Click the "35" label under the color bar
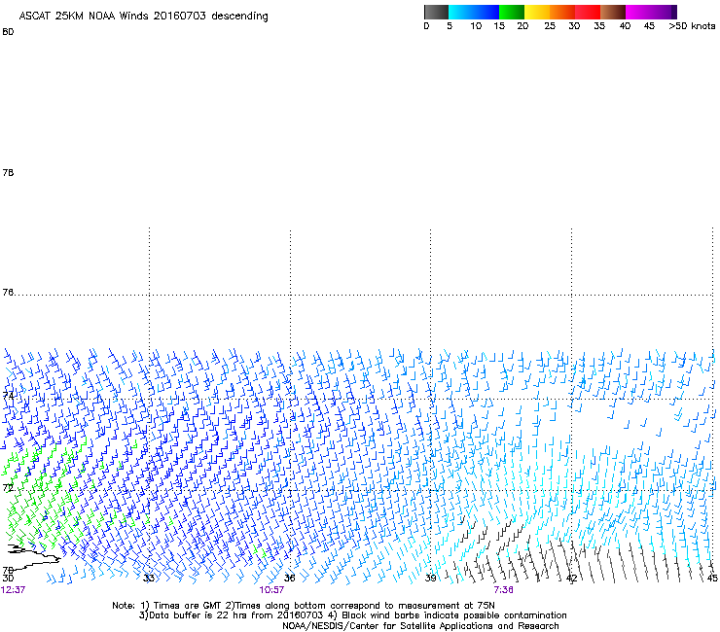Screen dimensions: 720x632 [x=599, y=26]
